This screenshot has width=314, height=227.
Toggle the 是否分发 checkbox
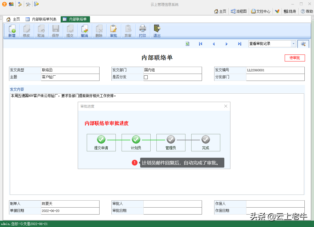point(146,77)
